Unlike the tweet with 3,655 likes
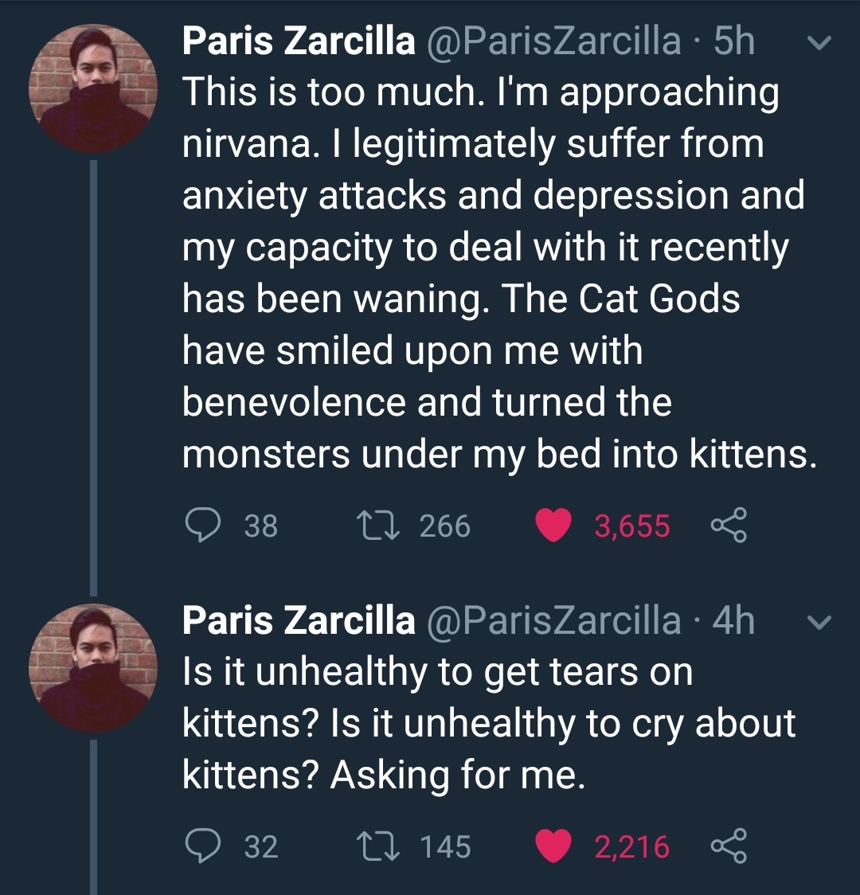This screenshot has height=895, width=860. pos(554,526)
